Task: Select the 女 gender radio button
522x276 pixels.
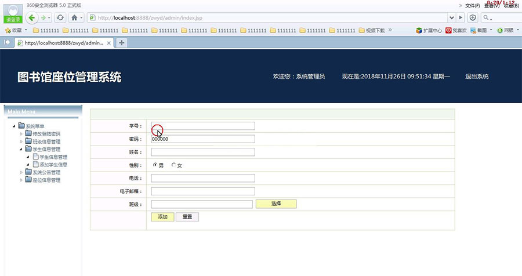Action: click(x=173, y=165)
